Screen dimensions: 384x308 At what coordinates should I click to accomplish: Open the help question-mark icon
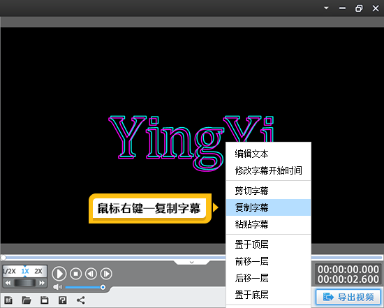click(62, 300)
